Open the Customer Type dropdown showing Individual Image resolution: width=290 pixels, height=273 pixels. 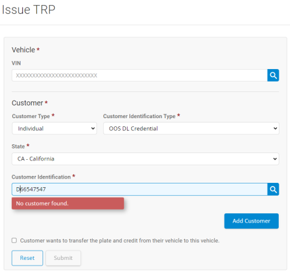tap(54, 129)
